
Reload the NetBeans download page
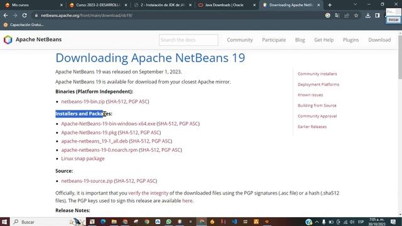(24, 15)
